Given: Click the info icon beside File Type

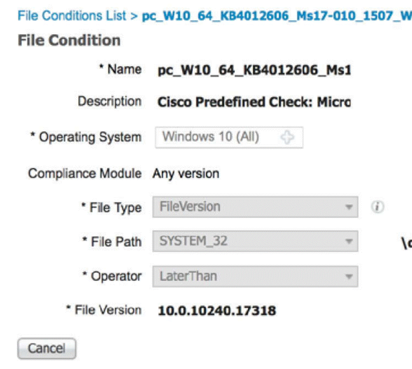Looking at the screenshot, I should 377,208.
